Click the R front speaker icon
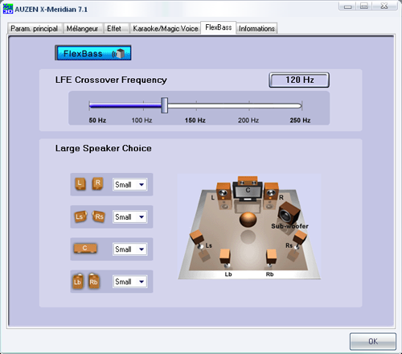This screenshot has width=402, height=354. [x=97, y=183]
